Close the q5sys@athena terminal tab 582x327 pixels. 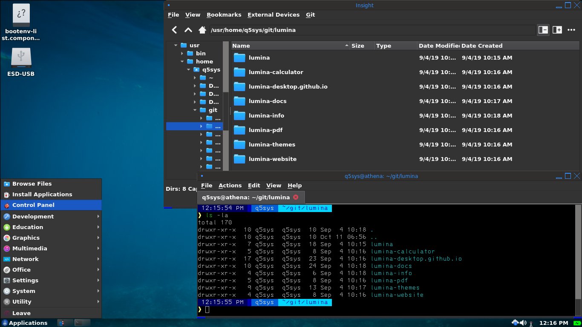point(296,197)
